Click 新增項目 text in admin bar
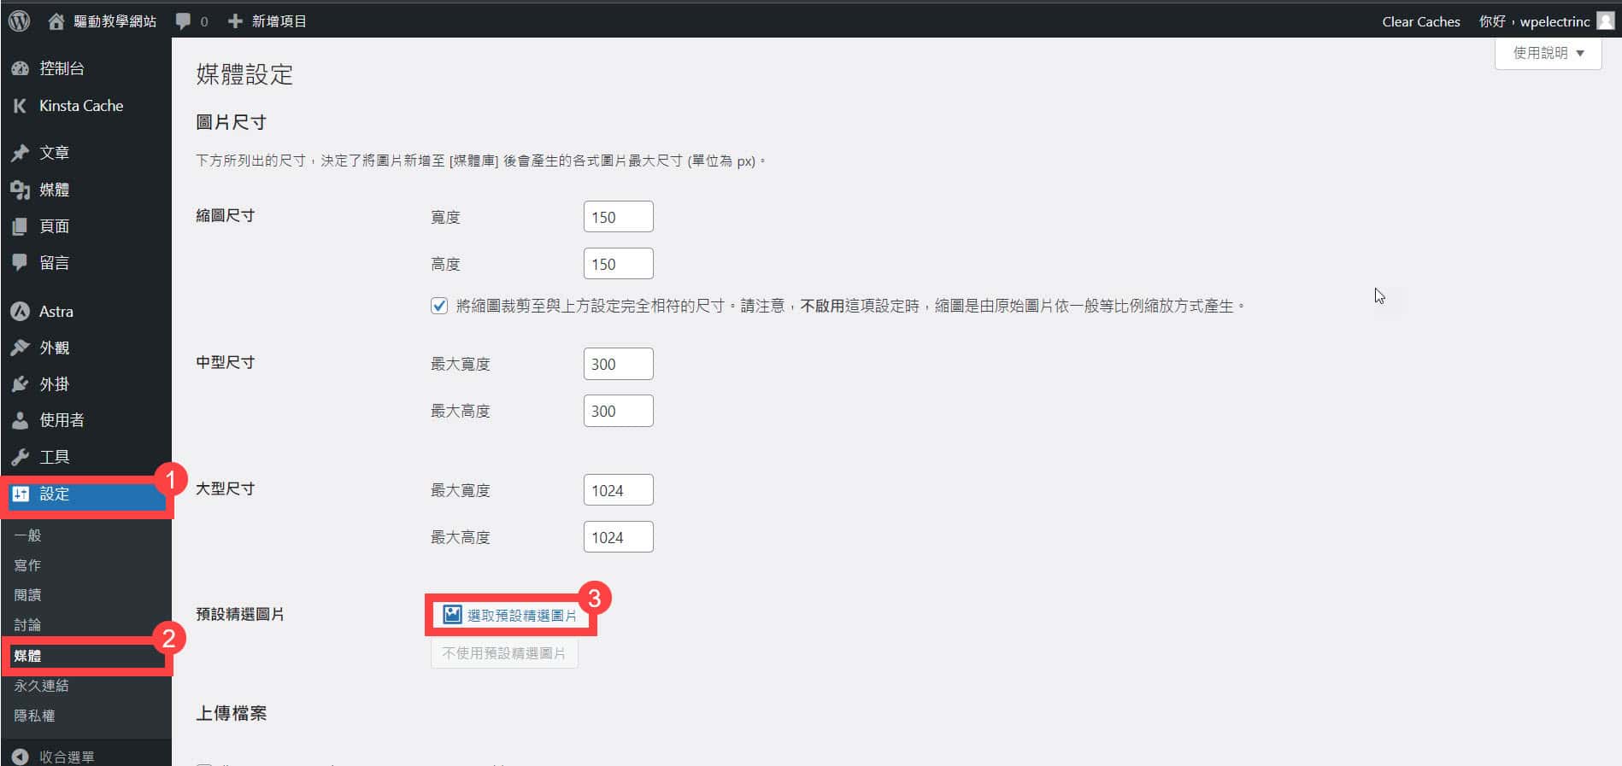The width and height of the screenshot is (1622, 766). 279,21
